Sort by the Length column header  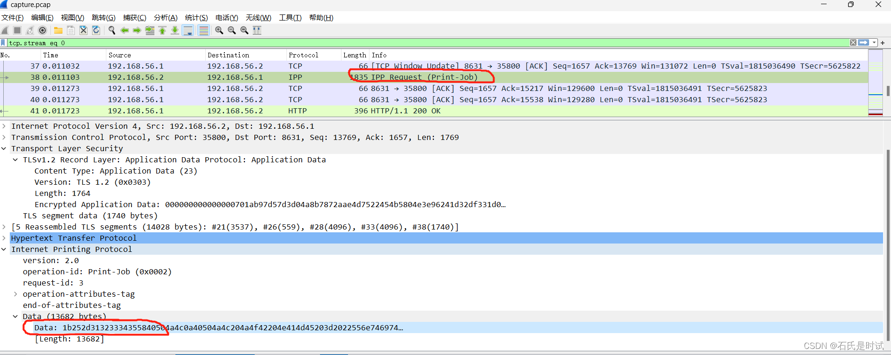click(355, 55)
